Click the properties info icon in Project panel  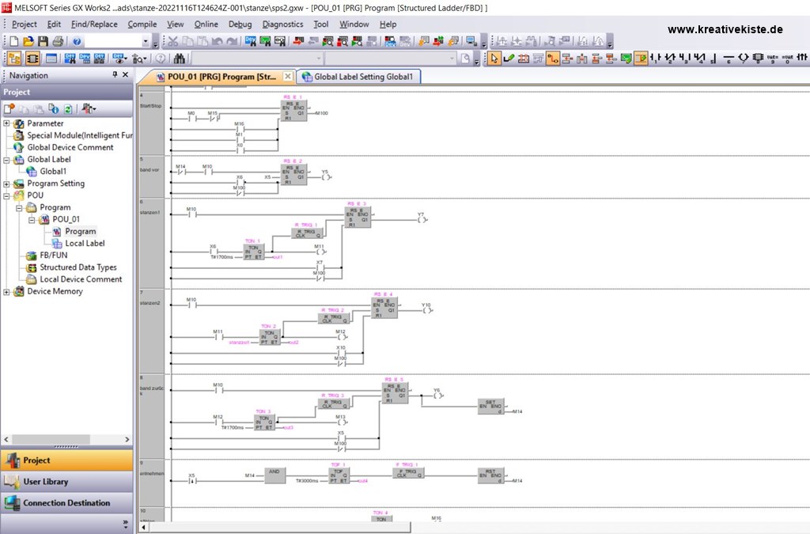53,108
